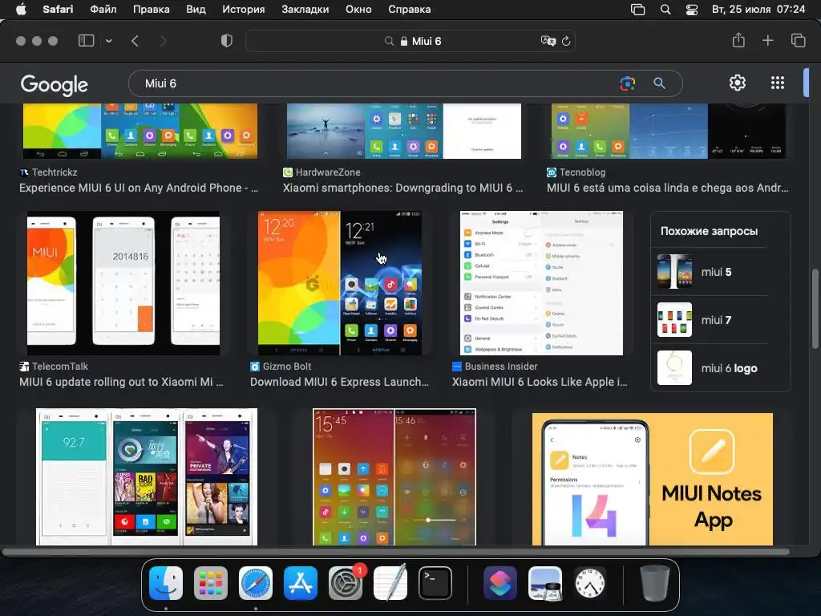Show the tab overview
This screenshot has width=821, height=616.
click(798, 40)
